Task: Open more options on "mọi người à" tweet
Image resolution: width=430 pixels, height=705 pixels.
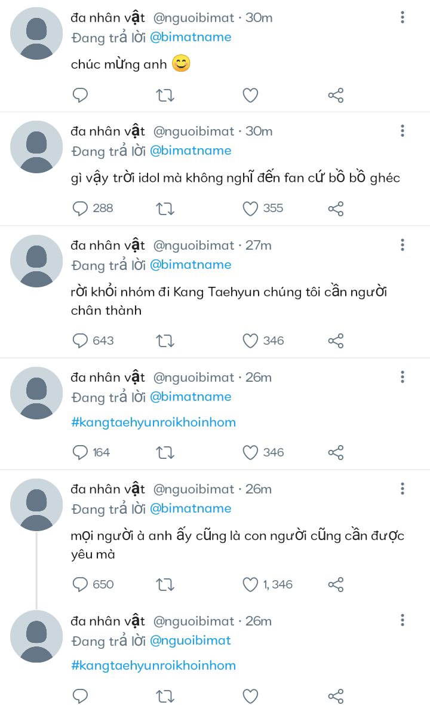Action: coord(403,489)
